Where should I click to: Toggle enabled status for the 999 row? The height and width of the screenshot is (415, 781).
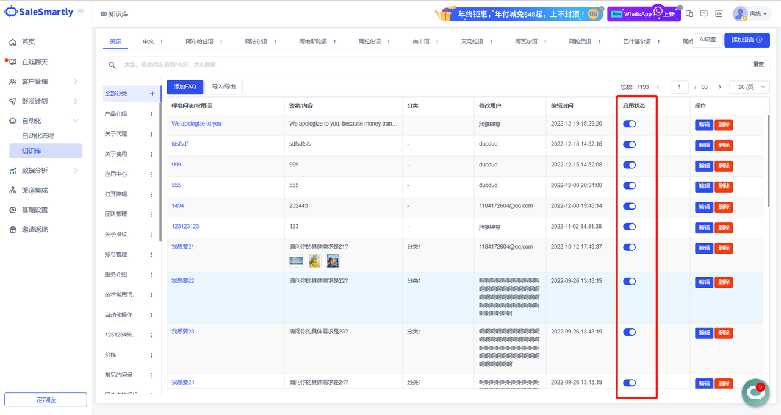pyautogui.click(x=629, y=165)
